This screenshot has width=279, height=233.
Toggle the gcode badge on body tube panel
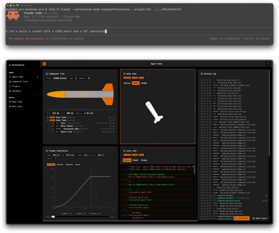[x=148, y=78]
